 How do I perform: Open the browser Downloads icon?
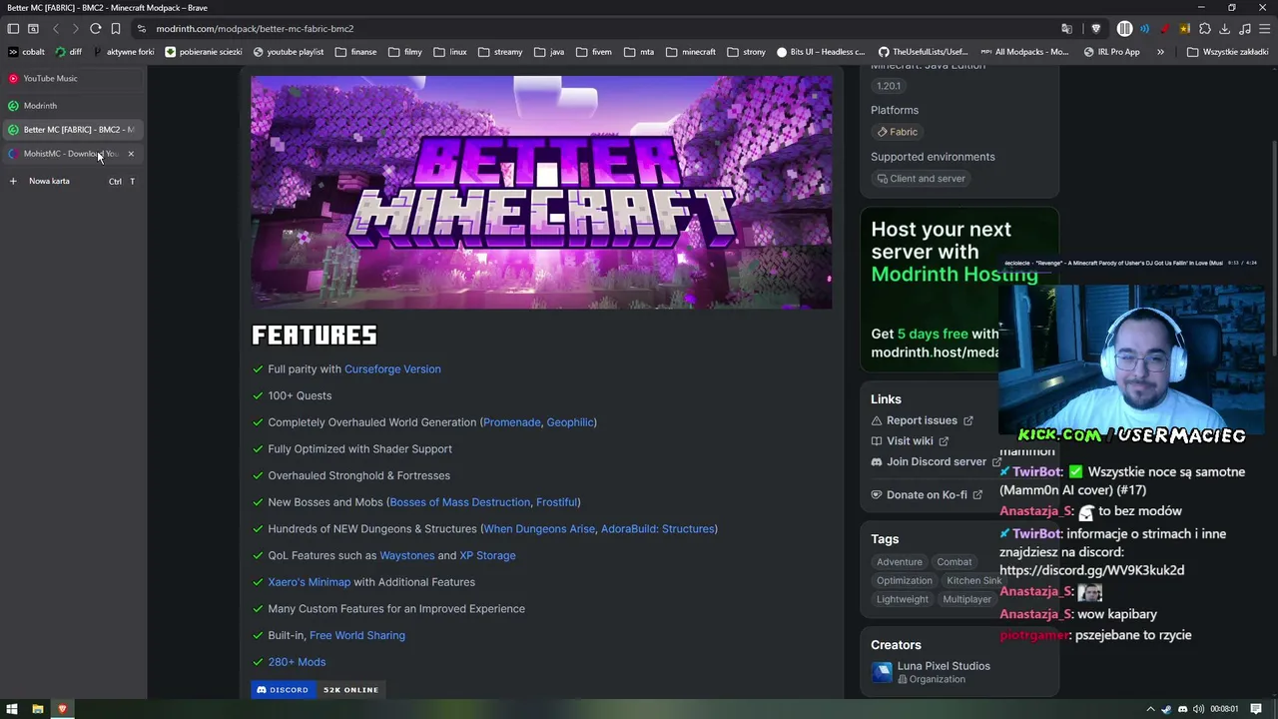pos(1225,29)
